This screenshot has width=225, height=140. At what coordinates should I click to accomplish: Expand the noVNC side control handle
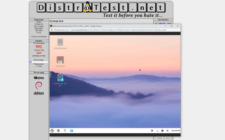click(x=51, y=75)
